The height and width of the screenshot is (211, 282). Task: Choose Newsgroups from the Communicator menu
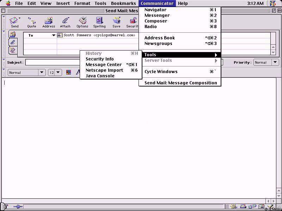tap(180, 43)
